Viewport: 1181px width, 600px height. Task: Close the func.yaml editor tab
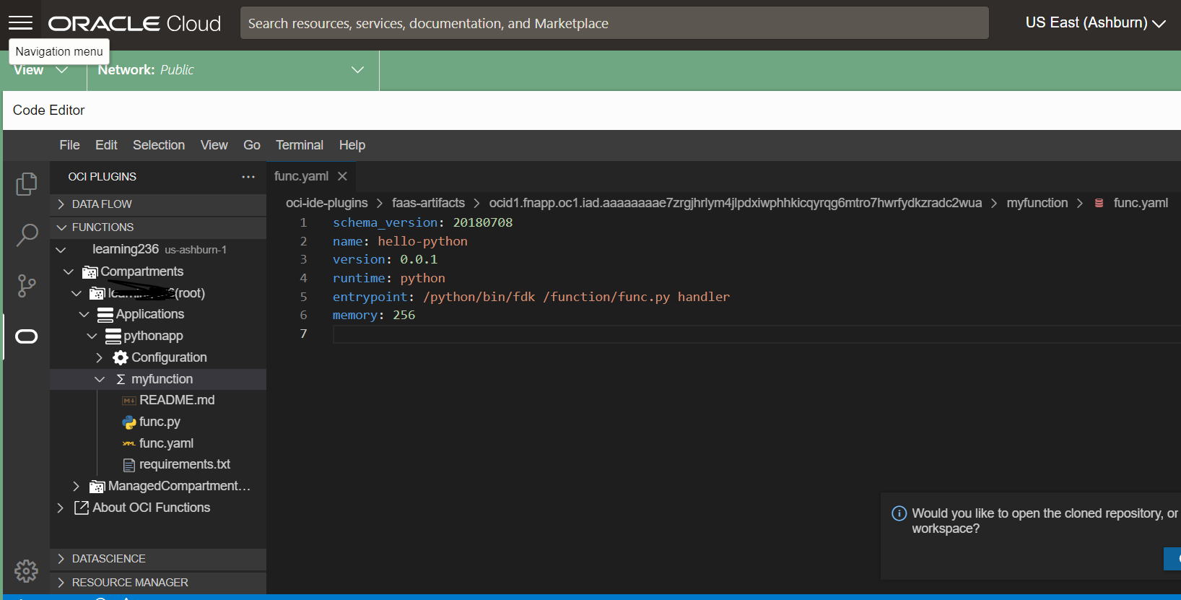tap(342, 176)
